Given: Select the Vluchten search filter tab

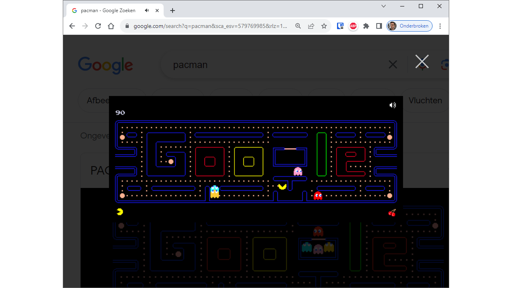Looking at the screenshot, I should point(425,100).
